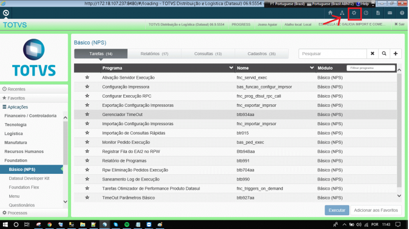Expand the Recursos Humanos group

pyautogui.click(x=24, y=151)
